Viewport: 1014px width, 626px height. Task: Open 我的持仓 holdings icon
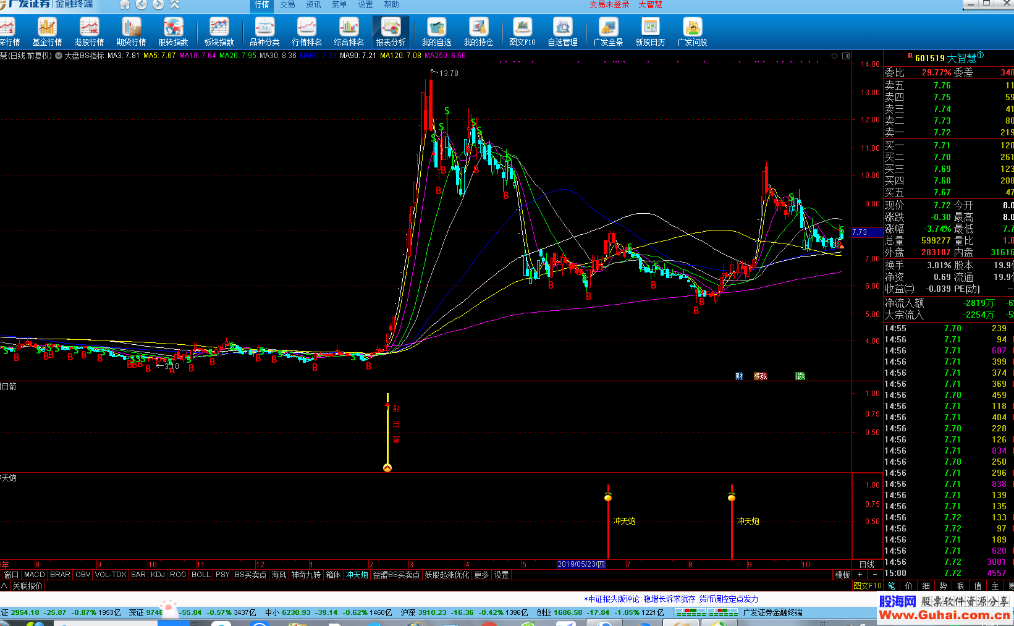(478, 32)
